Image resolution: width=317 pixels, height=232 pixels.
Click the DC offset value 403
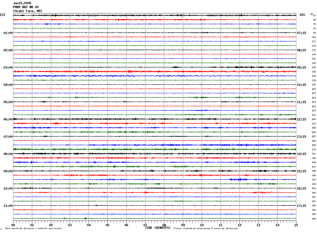(x=314, y=167)
